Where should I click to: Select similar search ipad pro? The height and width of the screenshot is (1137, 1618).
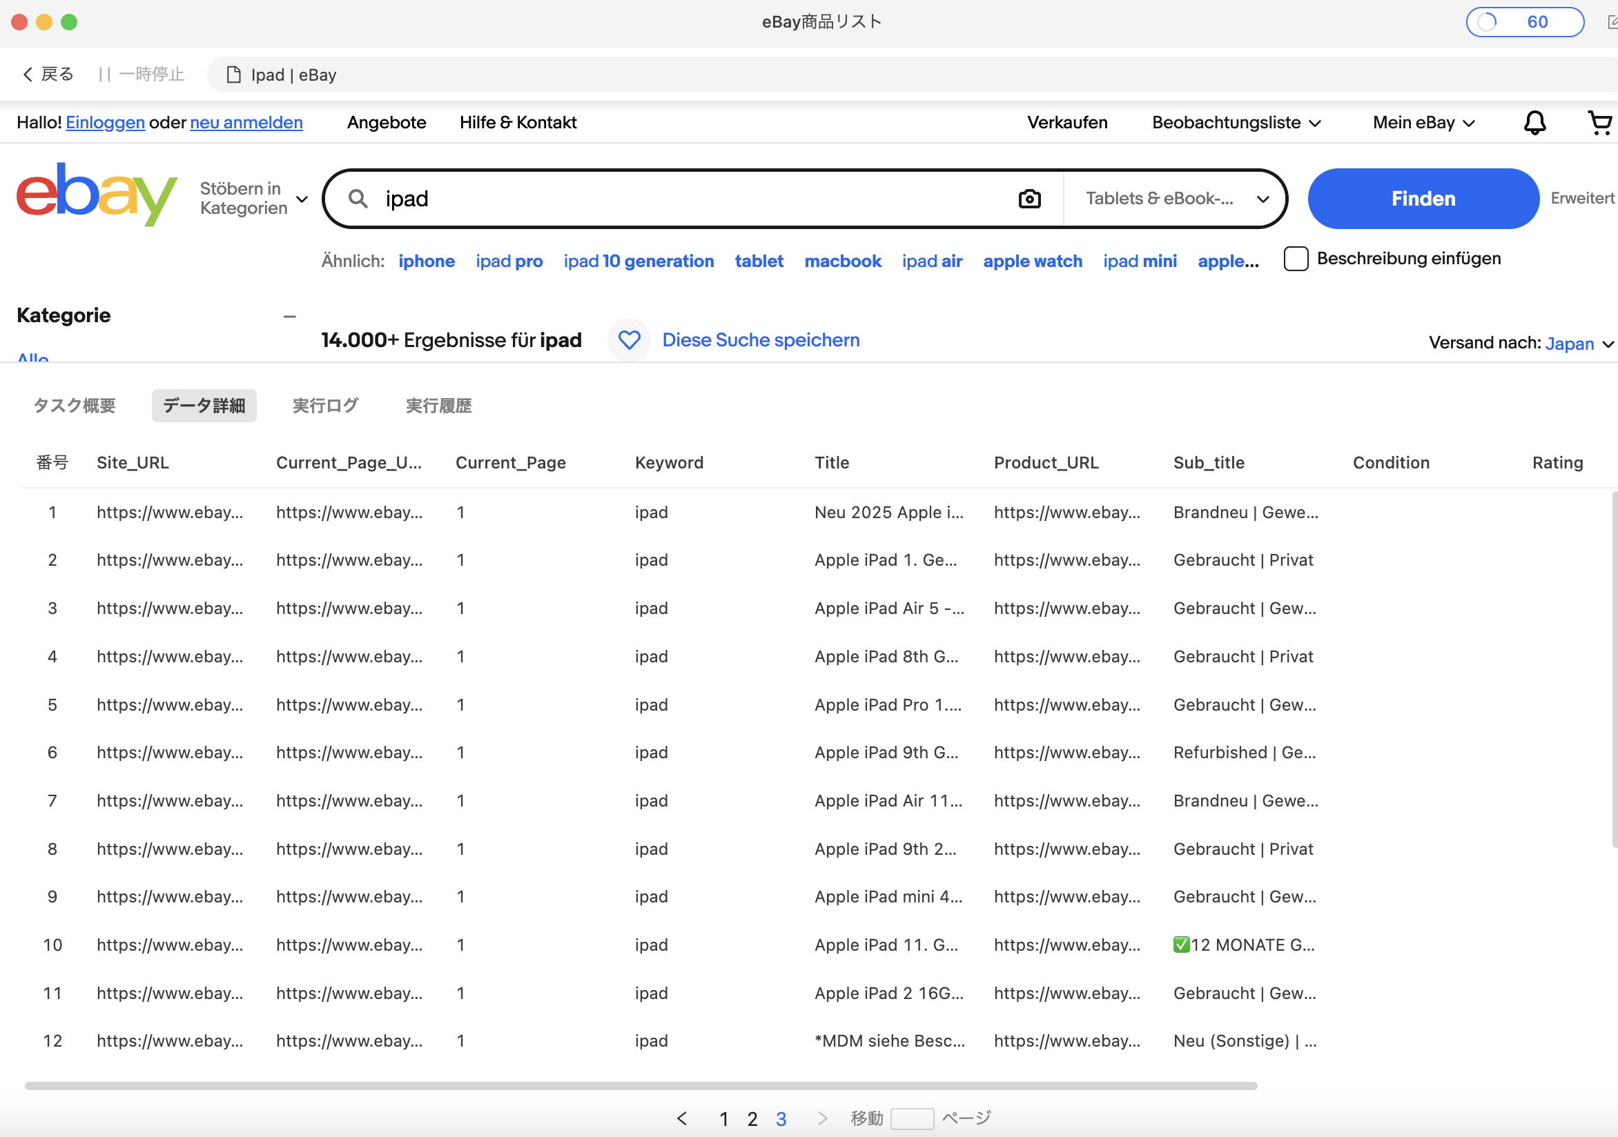click(x=509, y=261)
